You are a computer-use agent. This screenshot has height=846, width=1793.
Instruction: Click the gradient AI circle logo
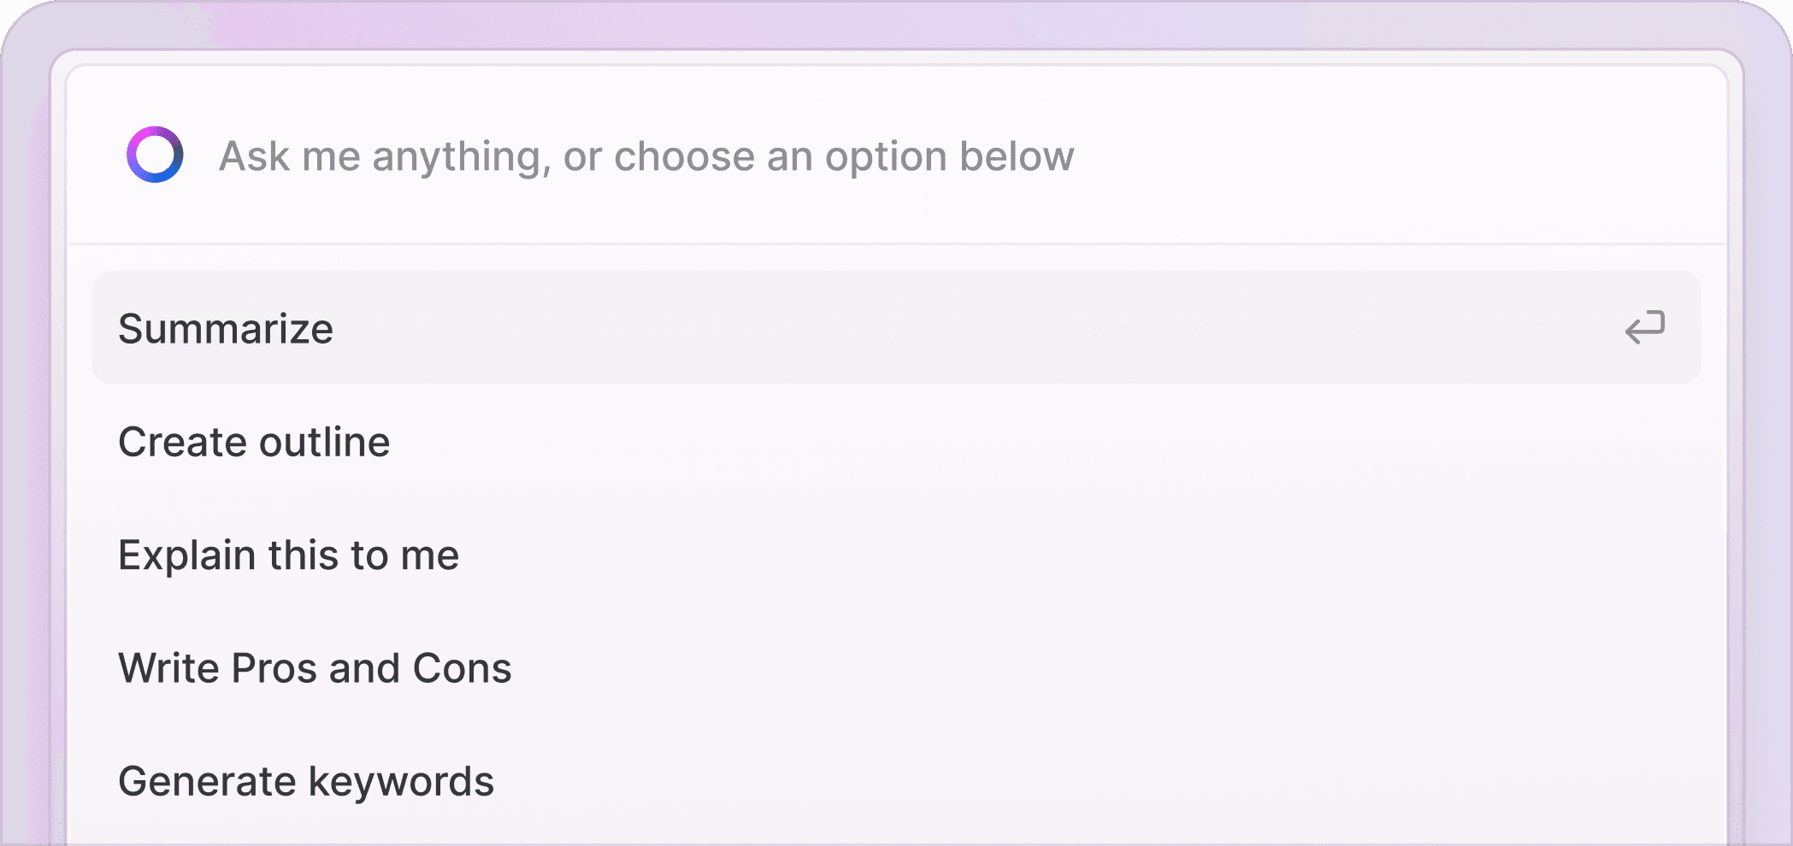pyautogui.click(x=155, y=155)
